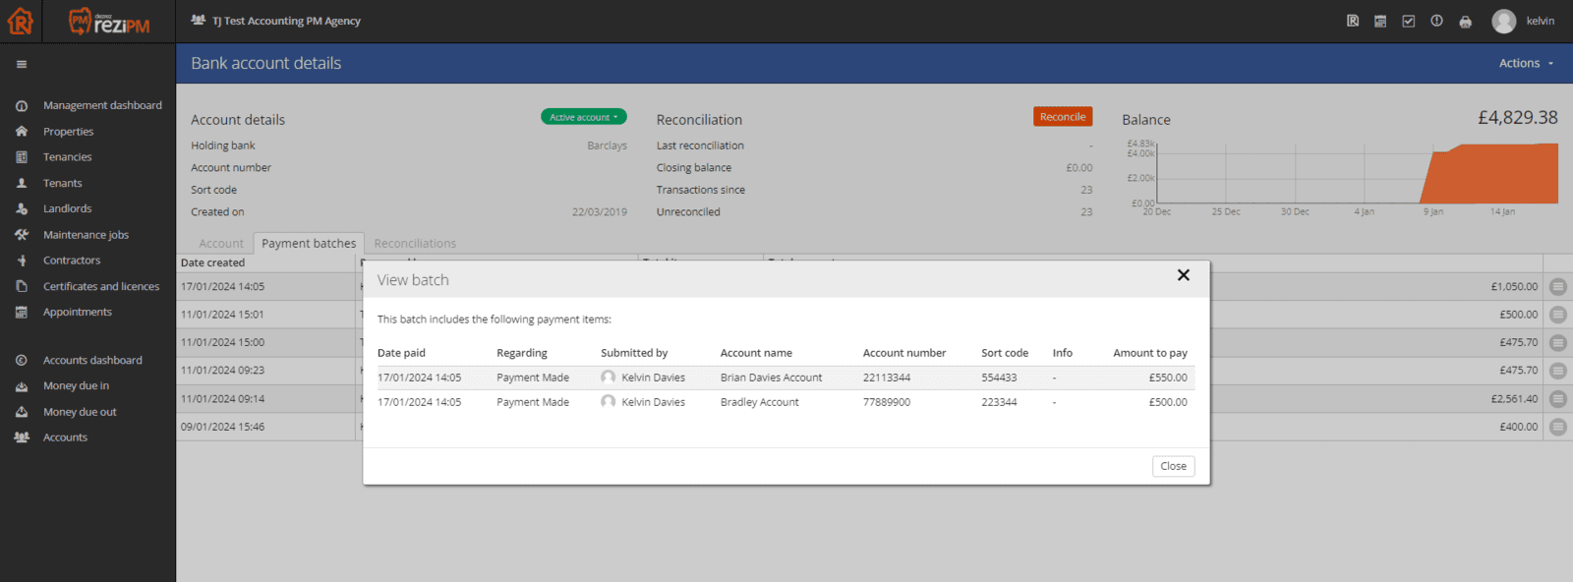The width and height of the screenshot is (1573, 582).
Task: Go to Certificates and licences
Action: [101, 286]
